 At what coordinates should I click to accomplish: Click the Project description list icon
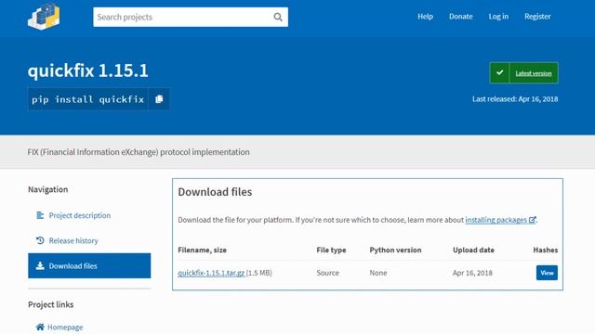click(40, 215)
